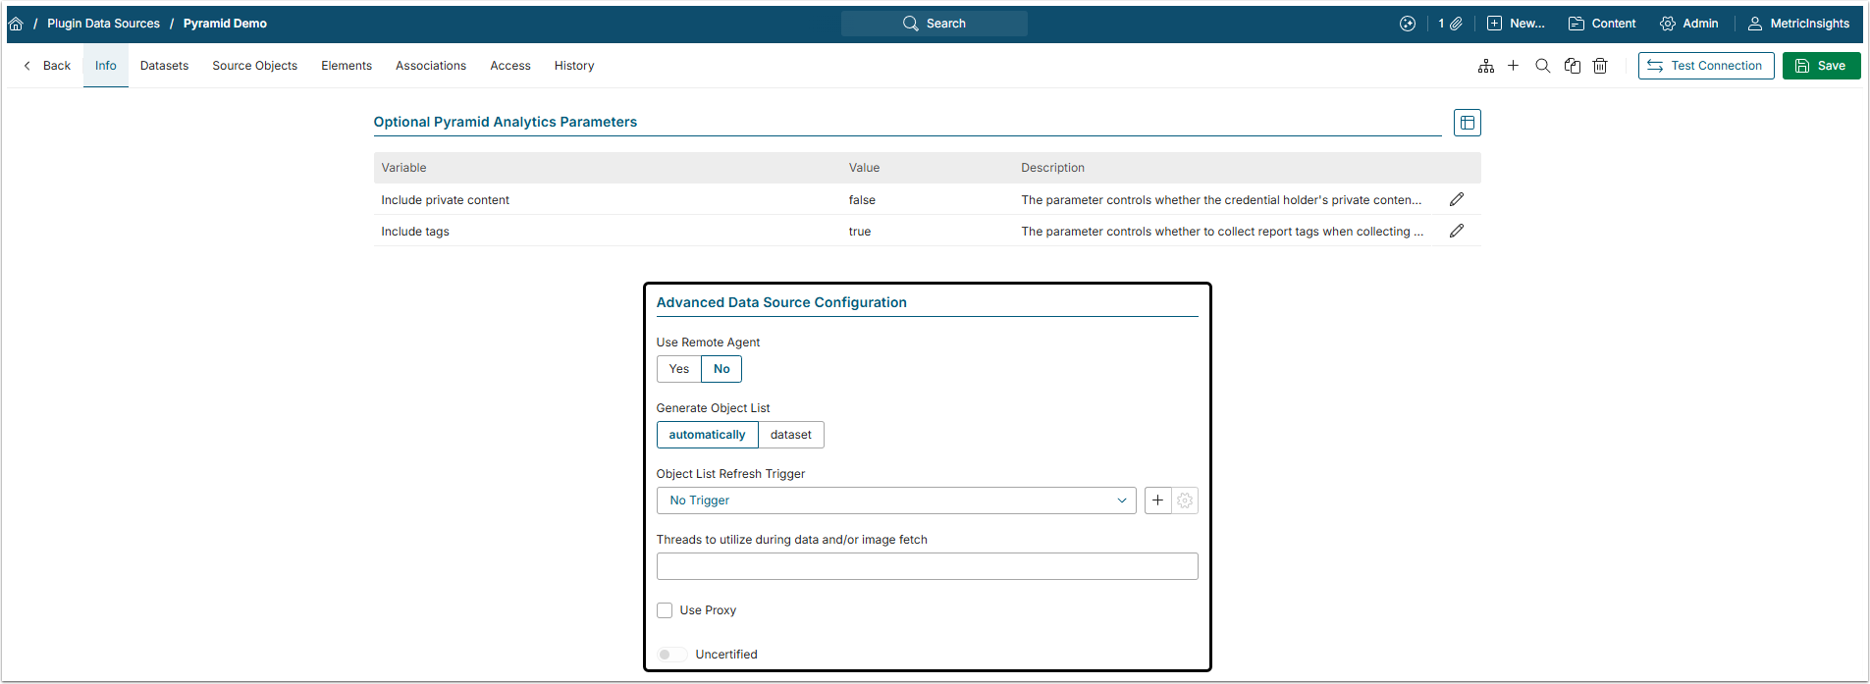Screen dimensions: 1870x684
Task: Add a new Object List Refresh Trigger
Action: coord(1157,500)
